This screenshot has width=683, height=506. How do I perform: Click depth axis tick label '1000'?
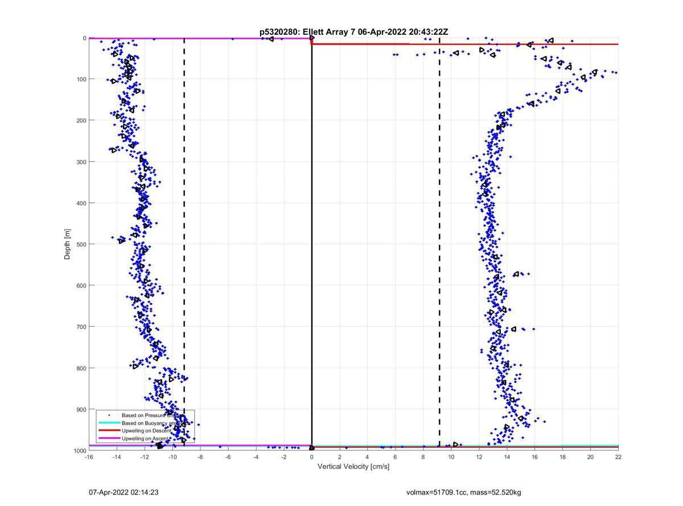(x=79, y=450)
